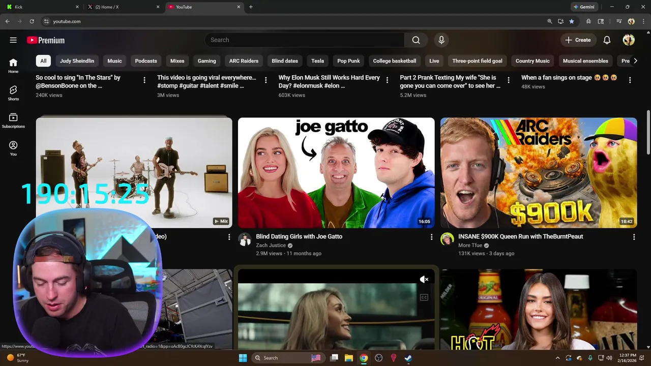Open the YouTube account avatar menu
The image size is (651, 366).
point(629,40)
